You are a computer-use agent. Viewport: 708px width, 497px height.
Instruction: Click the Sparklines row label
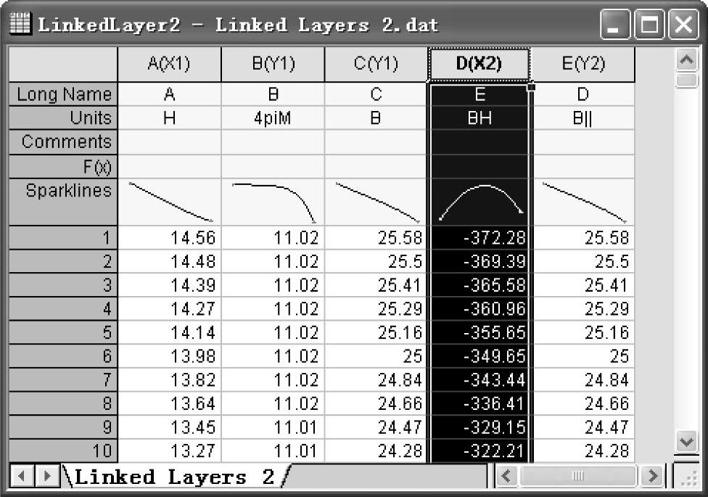pos(63,202)
